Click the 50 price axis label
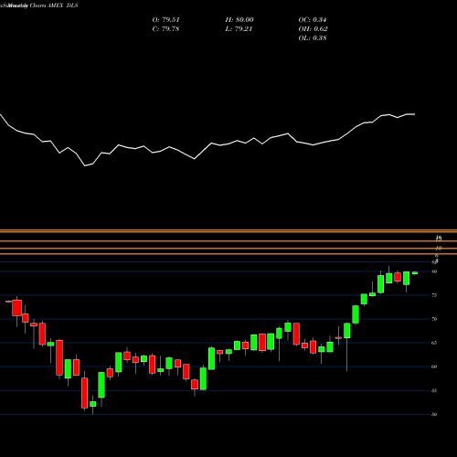This screenshot has width=457, height=457. (x=434, y=414)
